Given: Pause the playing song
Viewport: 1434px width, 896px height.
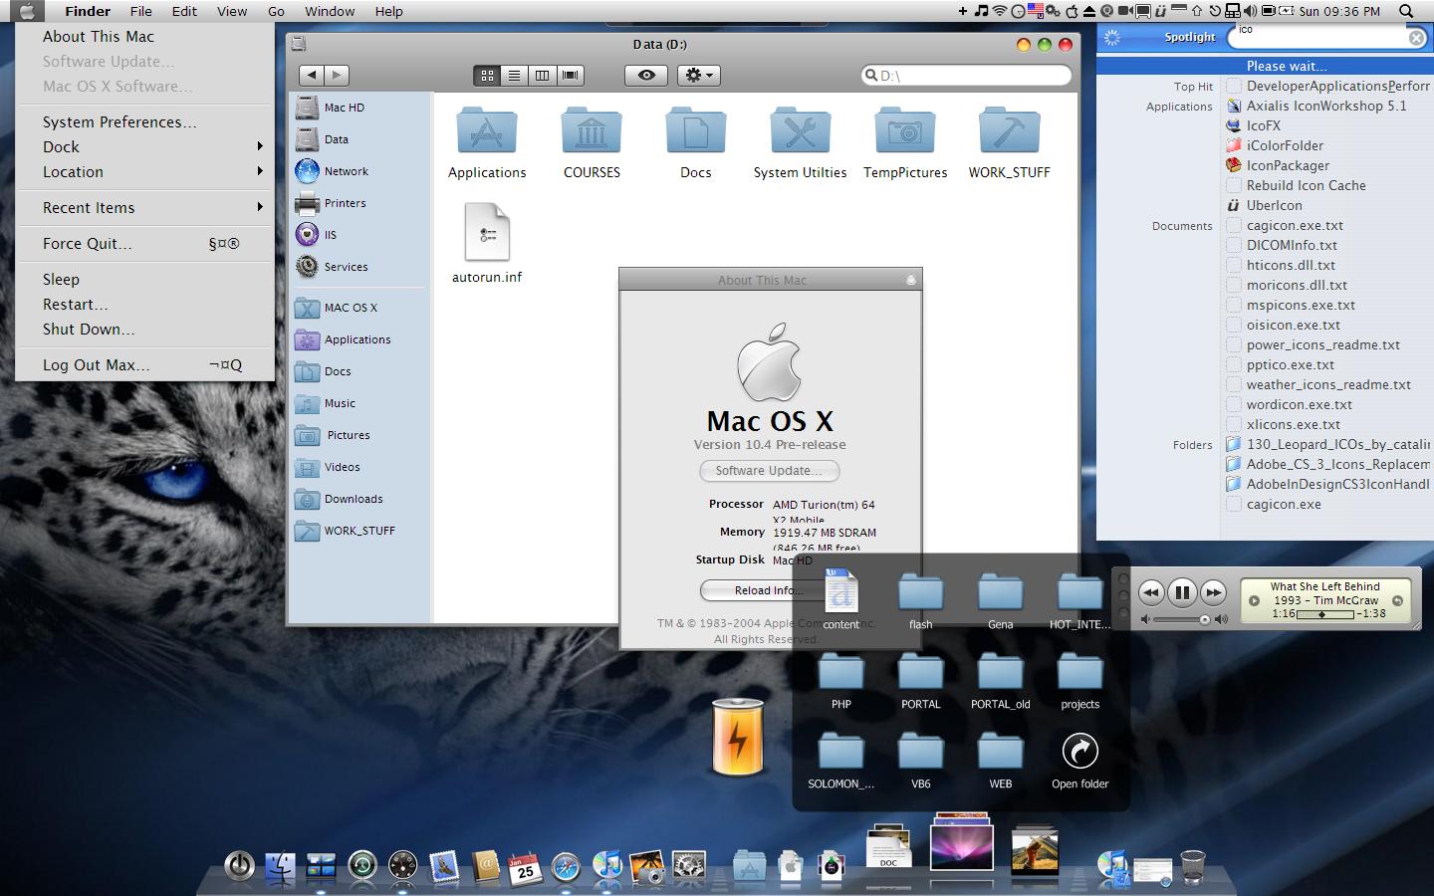Looking at the screenshot, I should (x=1182, y=592).
